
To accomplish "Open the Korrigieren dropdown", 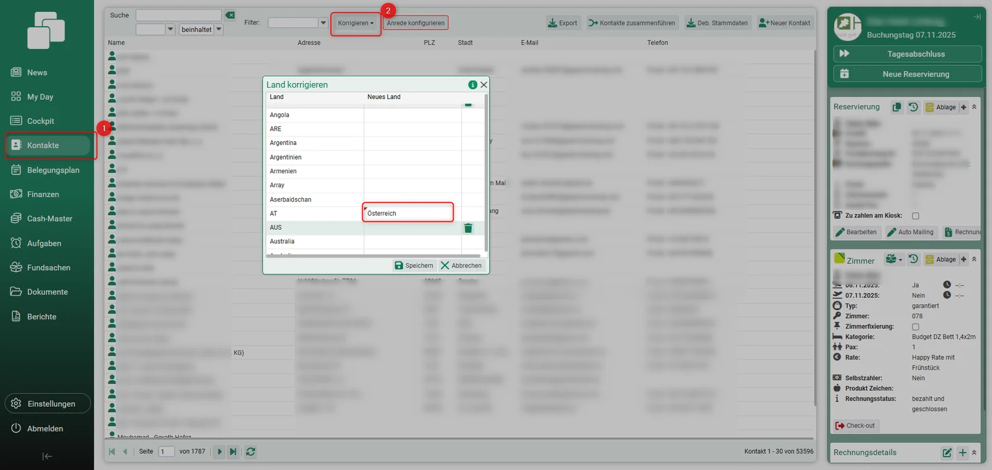I will (356, 24).
